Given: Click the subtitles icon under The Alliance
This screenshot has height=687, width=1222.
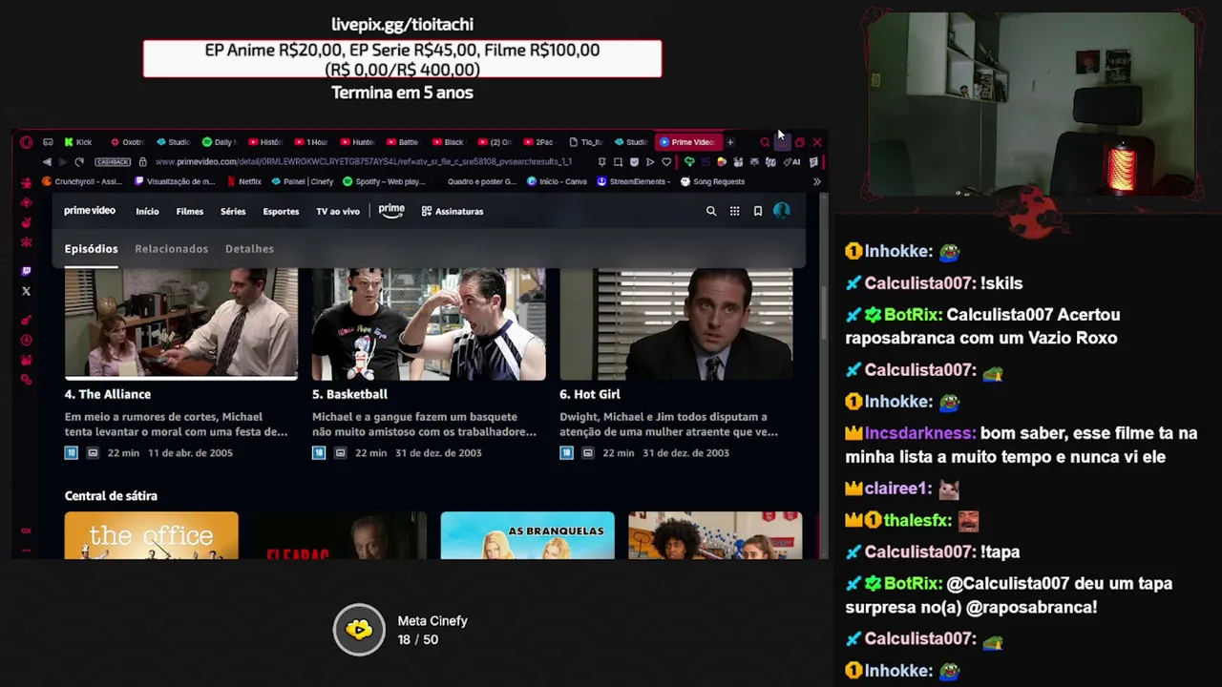Looking at the screenshot, I should (93, 452).
